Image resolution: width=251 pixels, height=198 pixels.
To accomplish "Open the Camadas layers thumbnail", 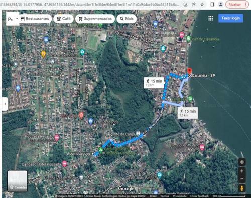I will pos(18,181).
